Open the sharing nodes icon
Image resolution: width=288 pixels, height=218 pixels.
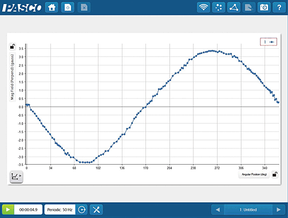pyautogui.click(x=234, y=7)
